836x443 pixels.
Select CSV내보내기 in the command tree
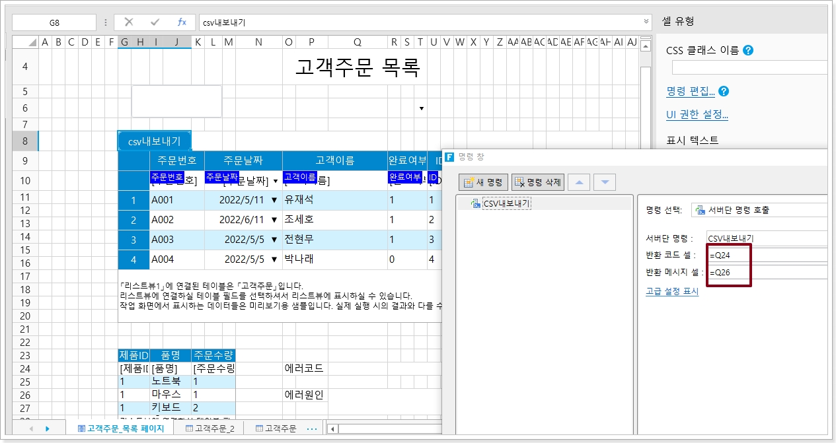pyautogui.click(x=507, y=203)
